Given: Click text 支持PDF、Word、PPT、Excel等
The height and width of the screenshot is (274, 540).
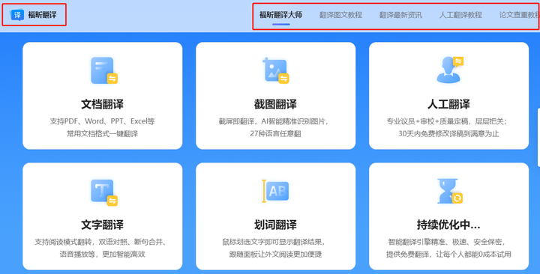Looking at the screenshot, I should pyautogui.click(x=102, y=121).
